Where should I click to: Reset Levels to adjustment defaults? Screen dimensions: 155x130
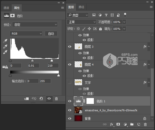[x=41, y=98]
